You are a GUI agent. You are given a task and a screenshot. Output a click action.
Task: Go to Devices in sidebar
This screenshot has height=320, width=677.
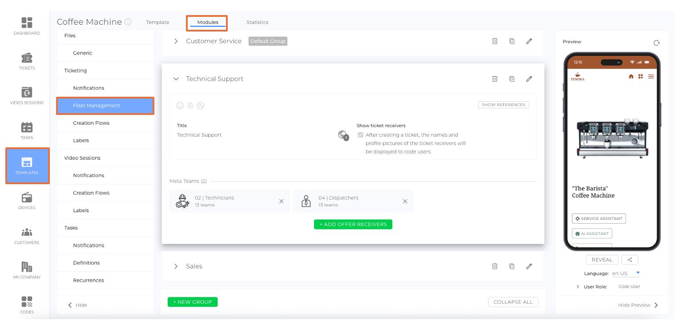27,201
